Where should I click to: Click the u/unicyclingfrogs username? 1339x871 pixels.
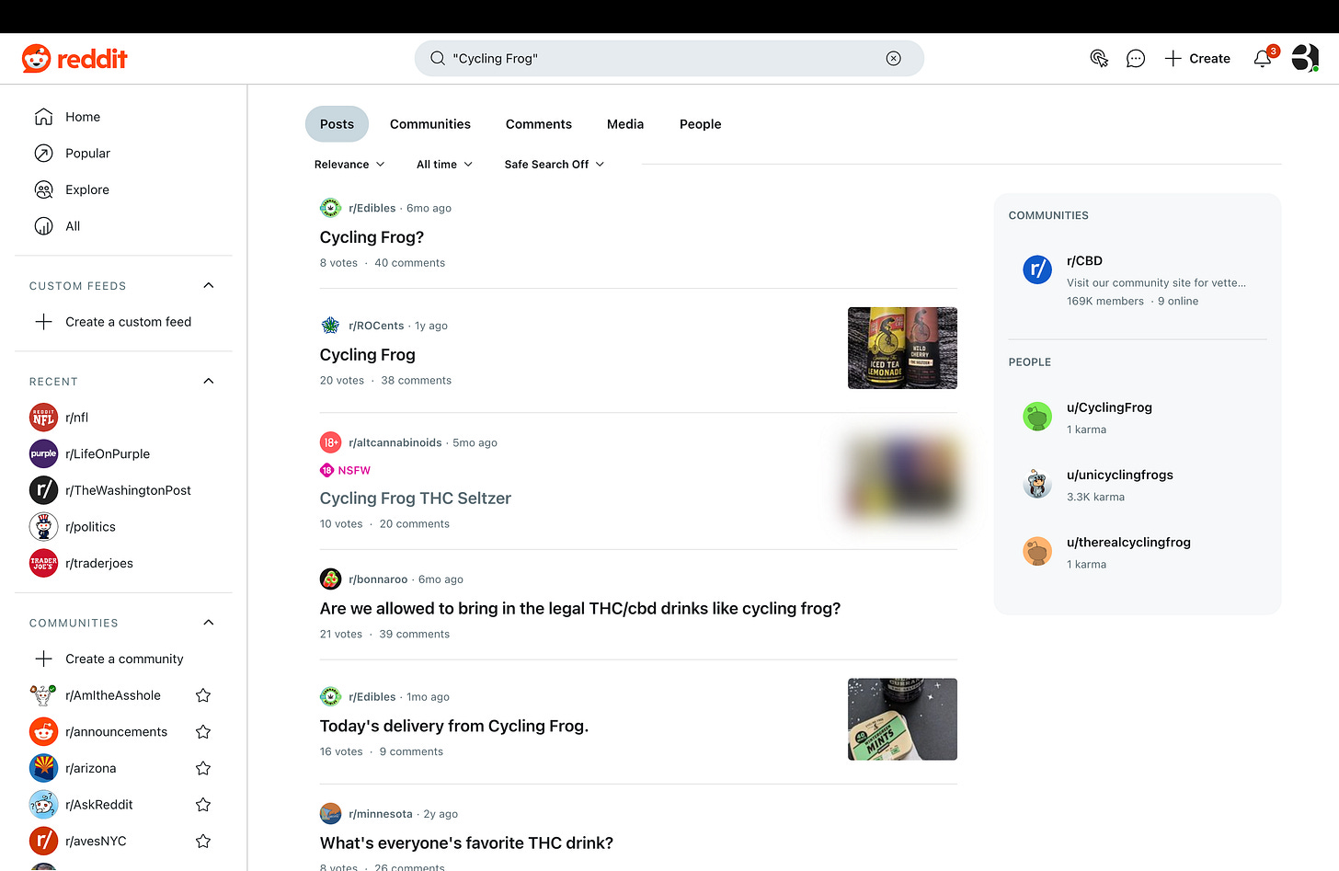coord(1120,476)
